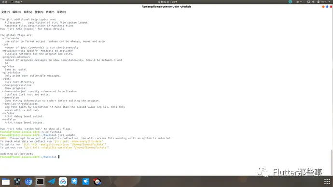Open the 文件(F) menu
333x187 pixels.
click(5, 12)
